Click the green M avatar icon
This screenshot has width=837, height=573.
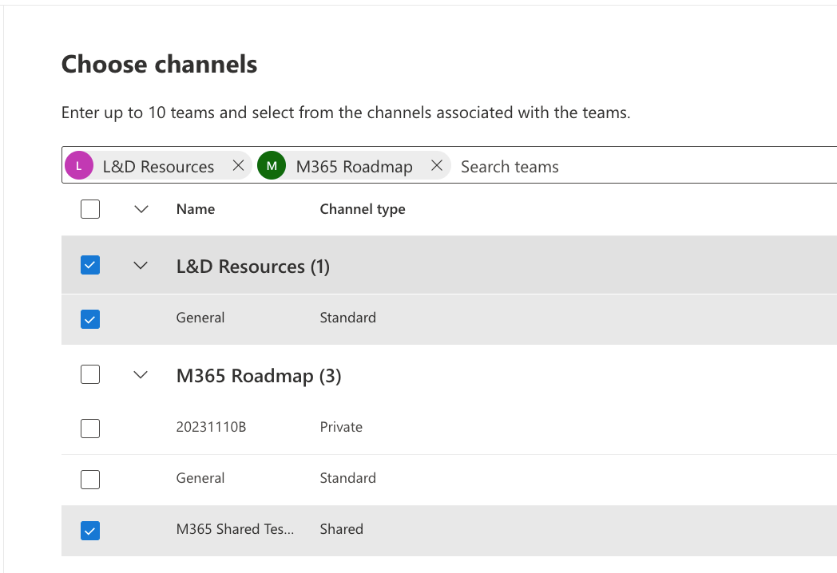[272, 165]
